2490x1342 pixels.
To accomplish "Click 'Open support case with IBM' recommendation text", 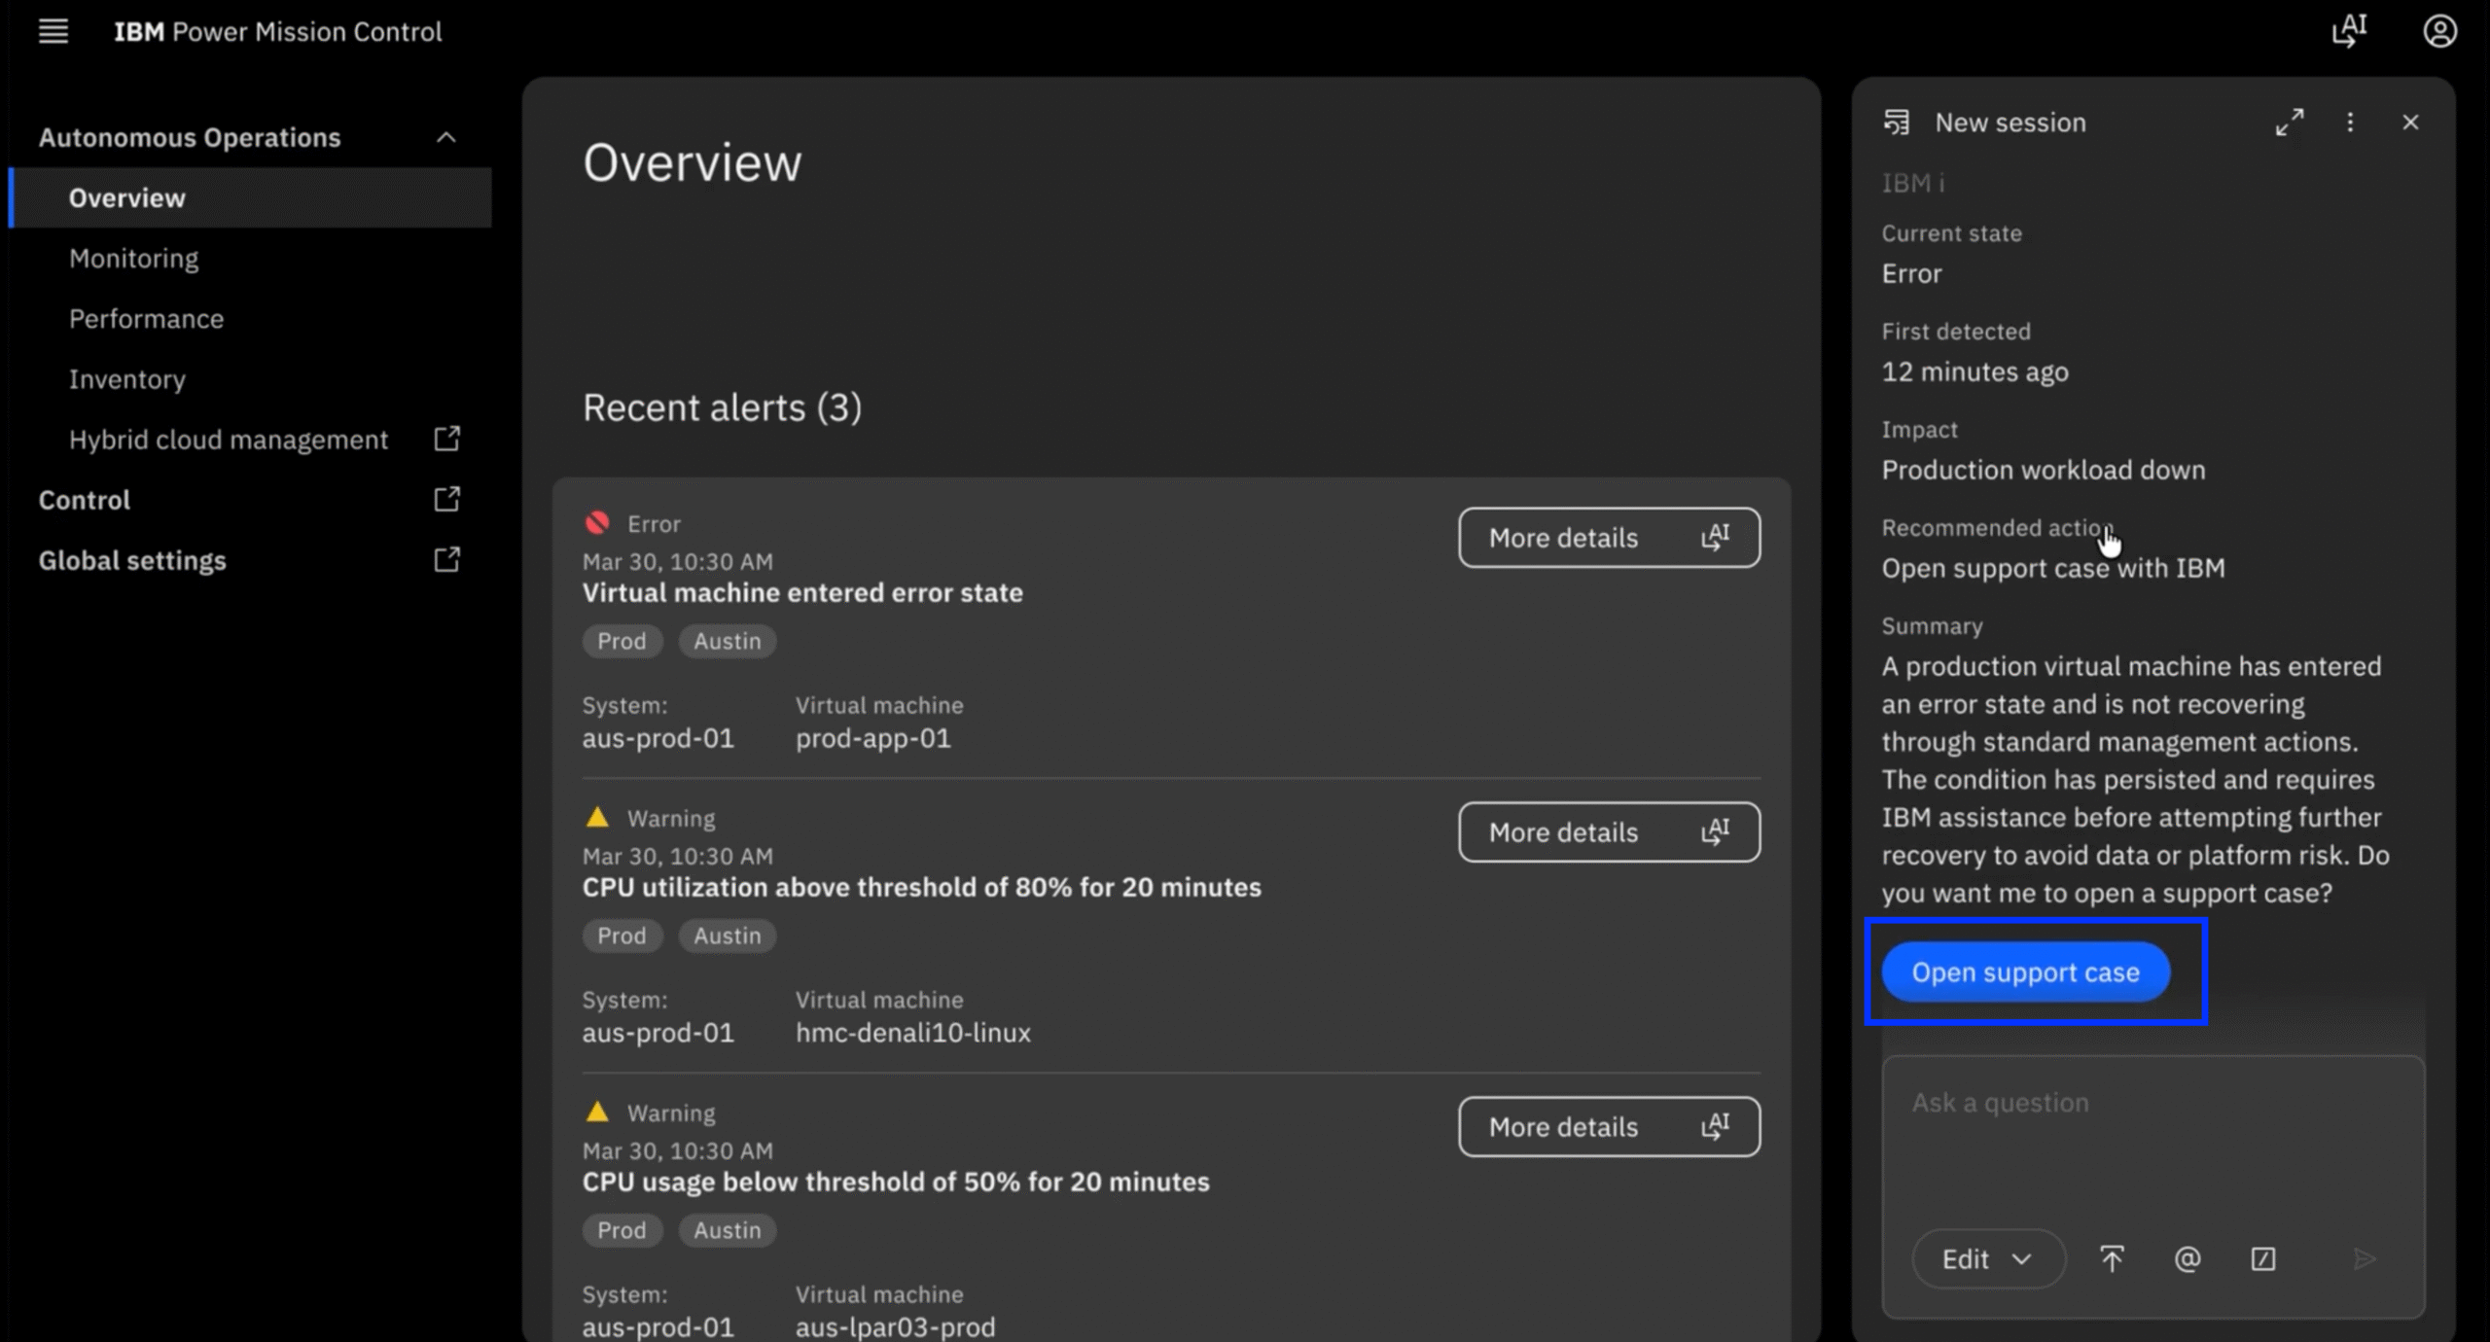I will 2052,568.
